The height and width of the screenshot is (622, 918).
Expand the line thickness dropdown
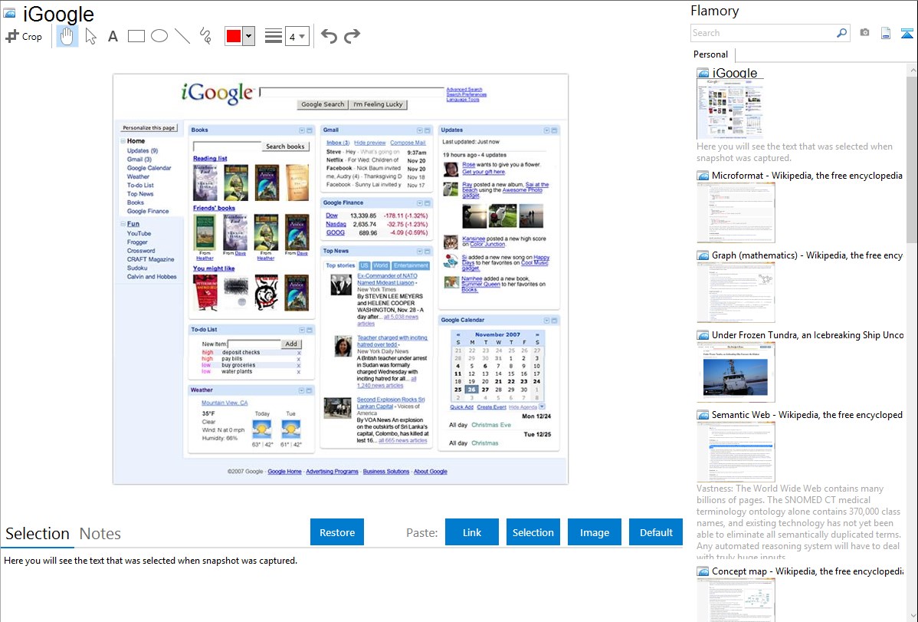tap(302, 36)
